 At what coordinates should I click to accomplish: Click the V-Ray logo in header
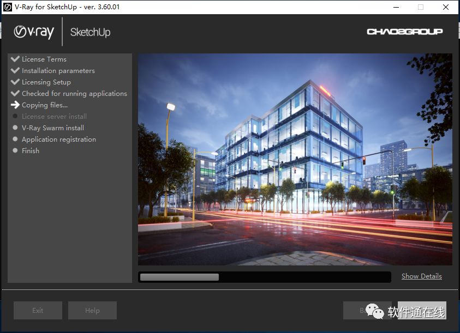click(34, 32)
